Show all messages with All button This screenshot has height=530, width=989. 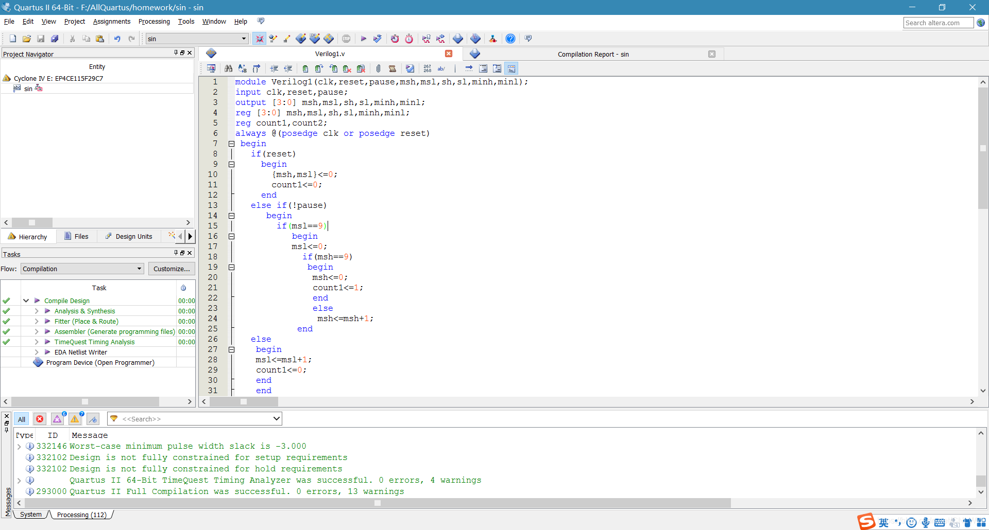pyautogui.click(x=22, y=419)
